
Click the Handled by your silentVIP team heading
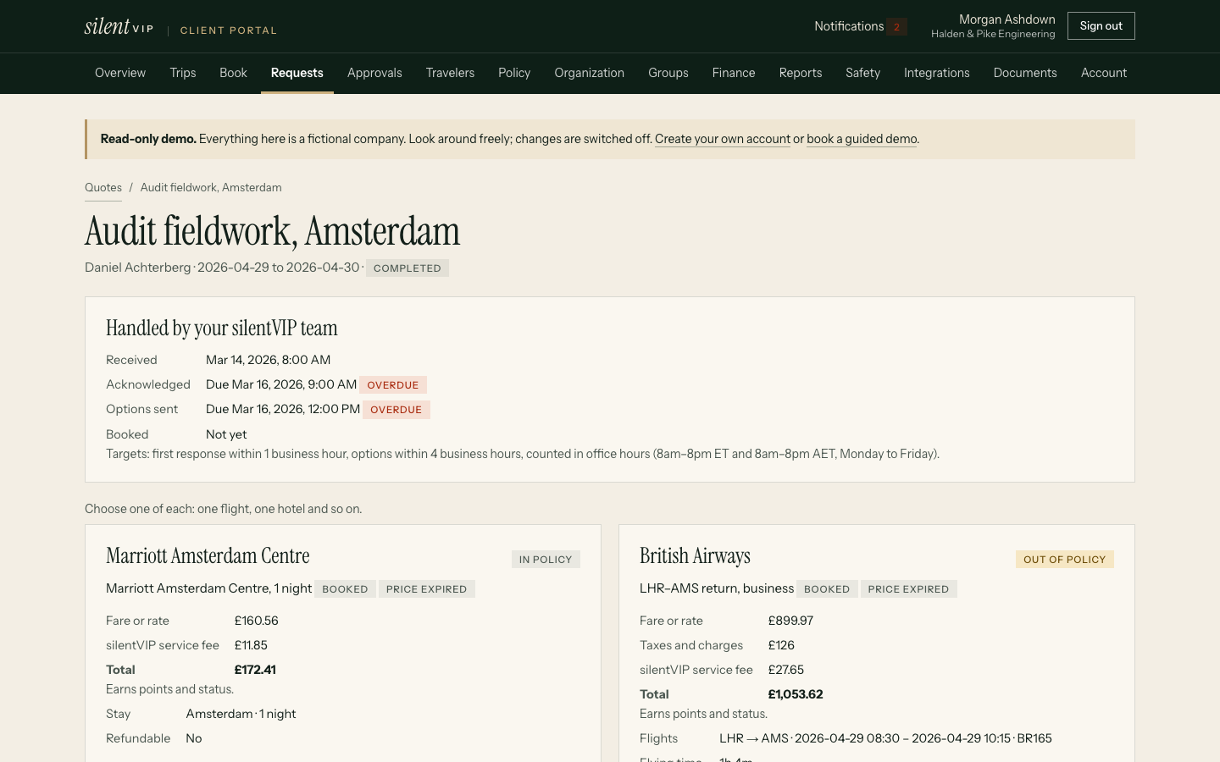(x=222, y=329)
